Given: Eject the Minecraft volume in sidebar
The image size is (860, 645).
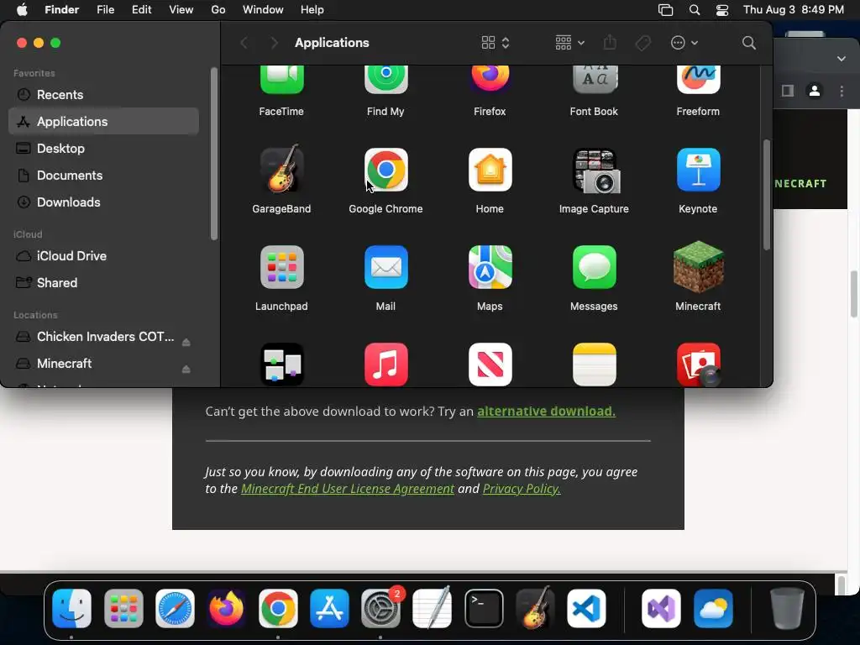Looking at the screenshot, I should point(186,370).
